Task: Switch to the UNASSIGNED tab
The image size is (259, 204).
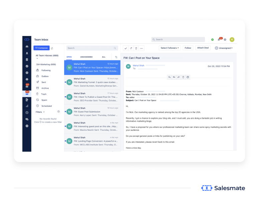Action: (86, 57)
